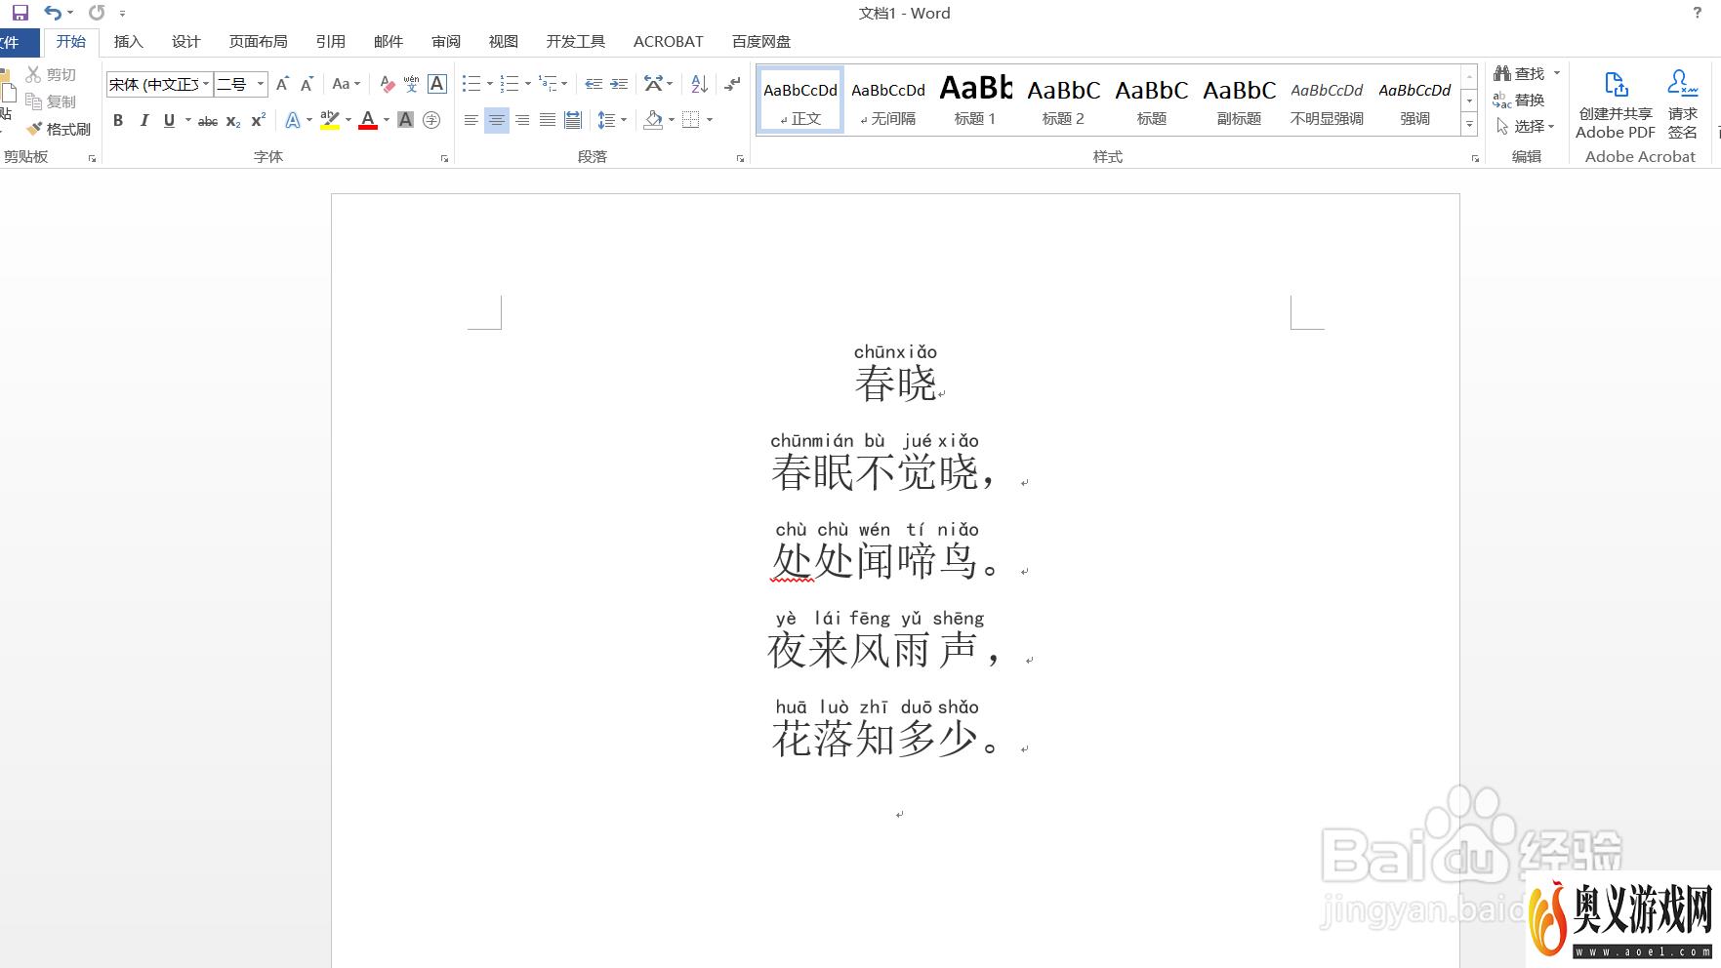Decrease font size with shrink font icon

click(x=307, y=84)
